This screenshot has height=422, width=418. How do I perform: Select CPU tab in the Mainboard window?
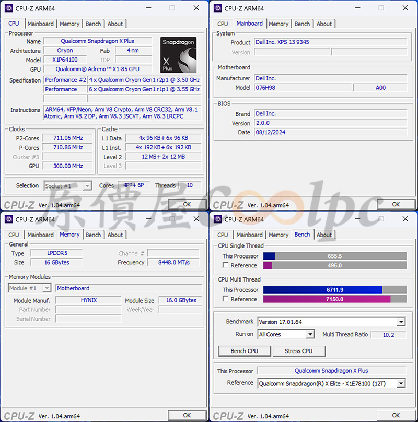[223, 24]
